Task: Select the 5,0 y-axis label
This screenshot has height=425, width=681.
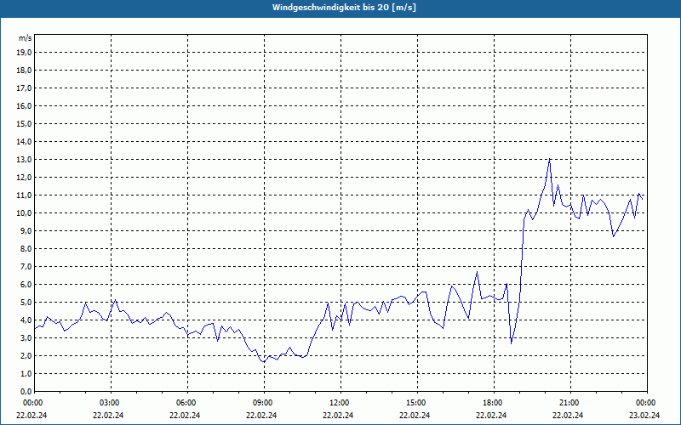Action: pyautogui.click(x=26, y=303)
